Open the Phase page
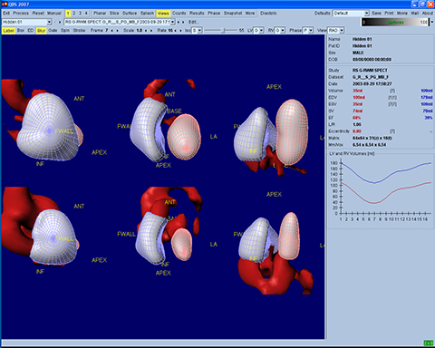Screen dimensions: 435x348 [x=214, y=14]
